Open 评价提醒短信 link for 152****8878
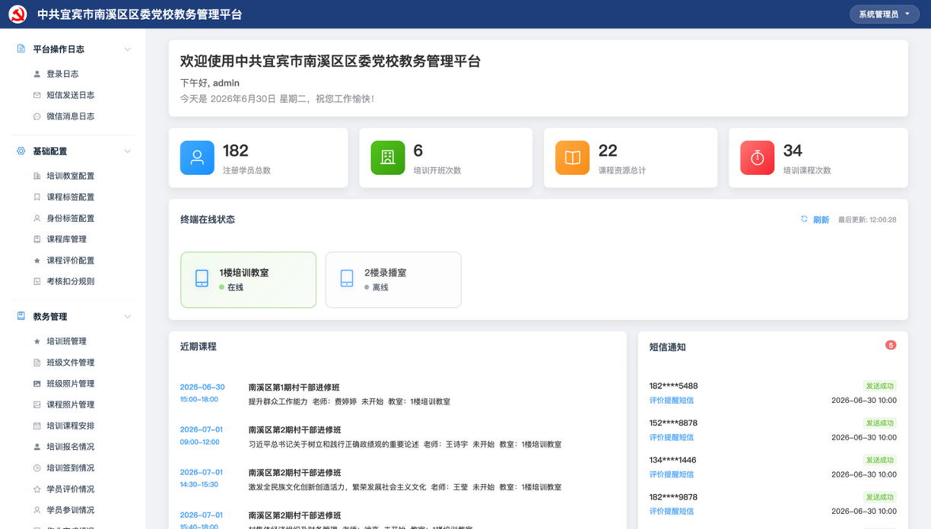This screenshot has height=529, width=931. tap(672, 437)
